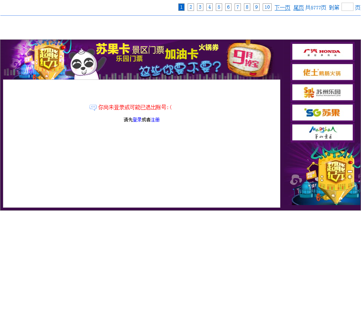Go to page 9 in pagination
The image size is (361, 328).
(x=256, y=7)
